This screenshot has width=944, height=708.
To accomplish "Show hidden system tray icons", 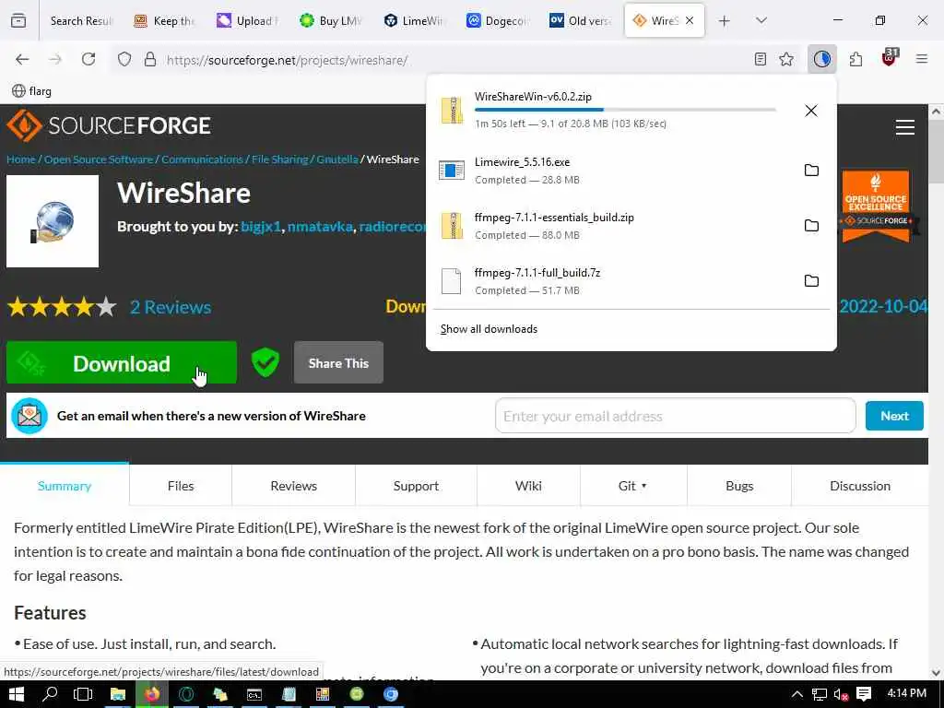I will point(797,694).
